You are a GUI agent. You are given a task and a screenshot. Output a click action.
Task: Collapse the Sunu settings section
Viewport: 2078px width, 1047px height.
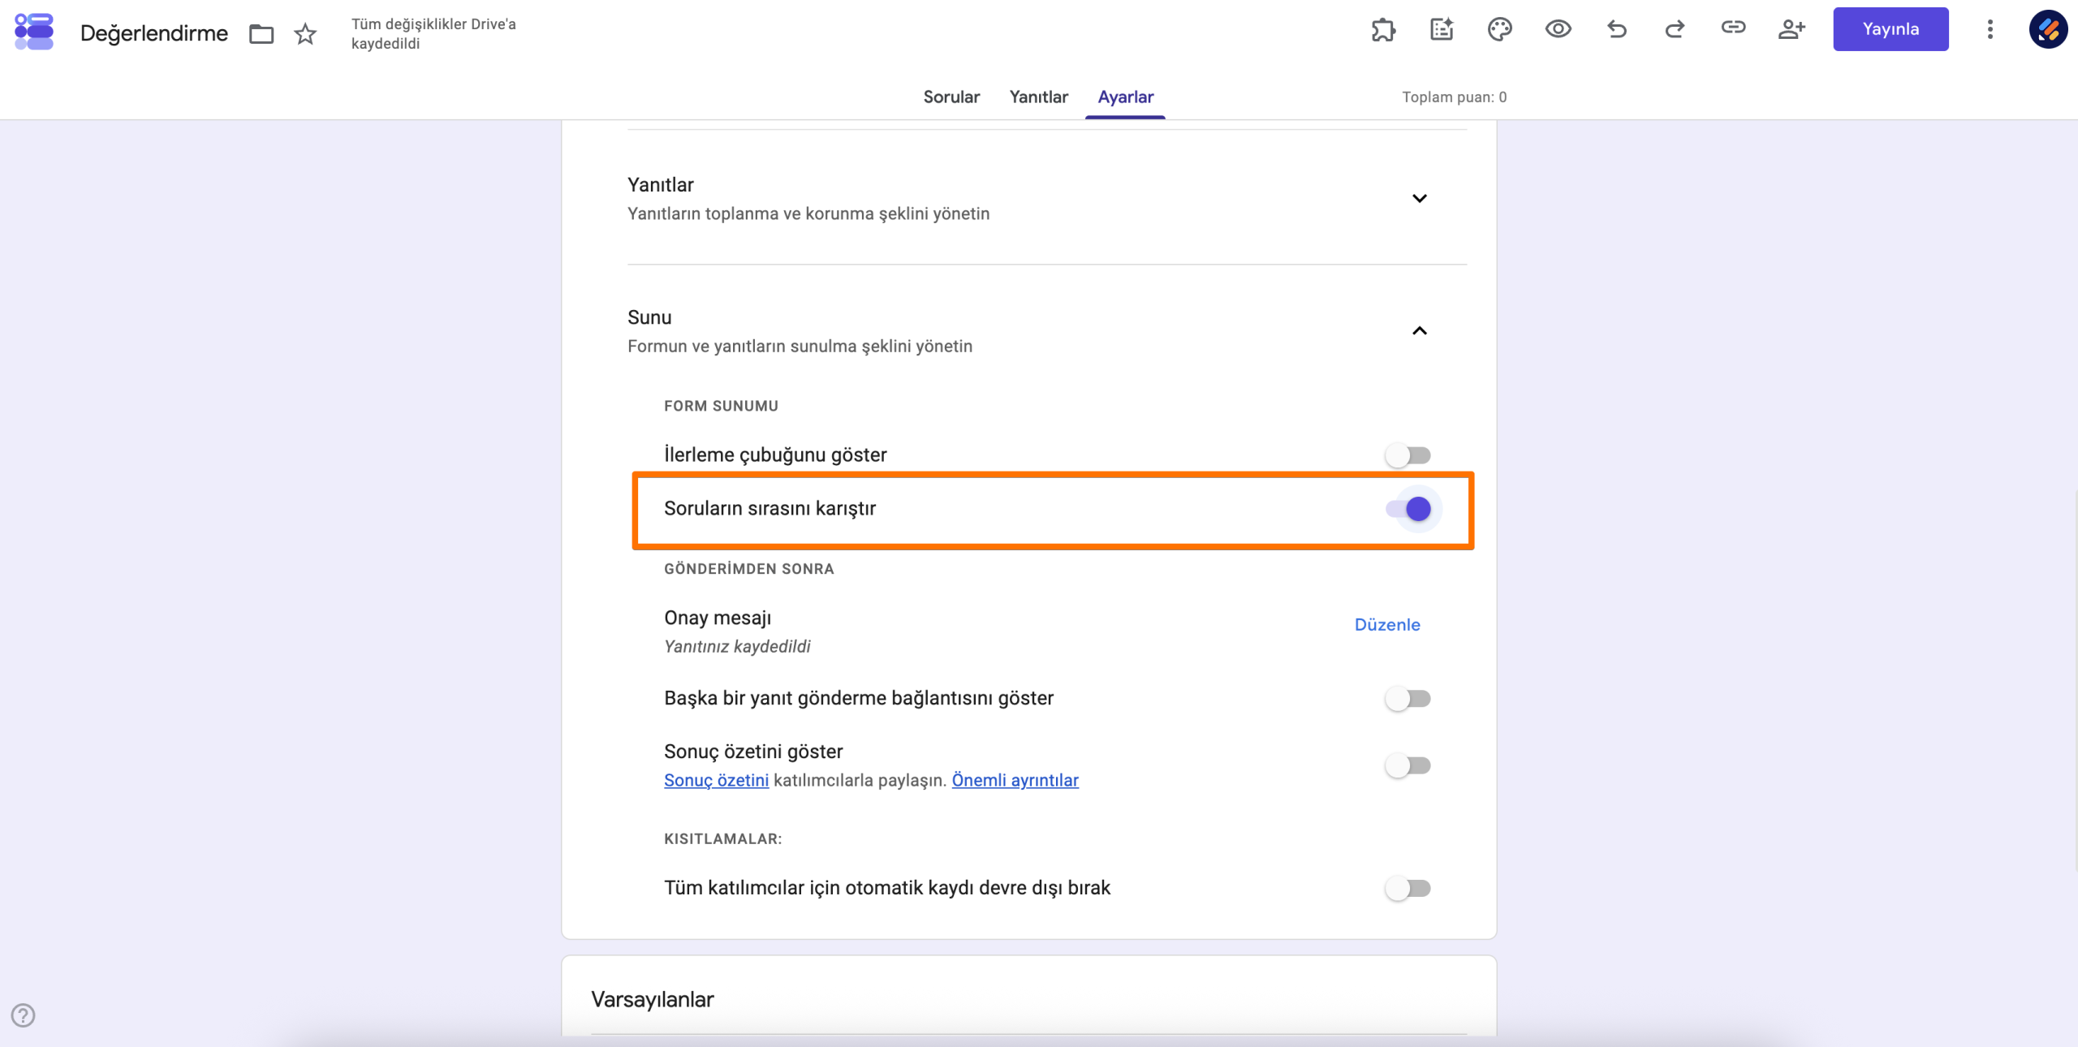click(x=1420, y=330)
